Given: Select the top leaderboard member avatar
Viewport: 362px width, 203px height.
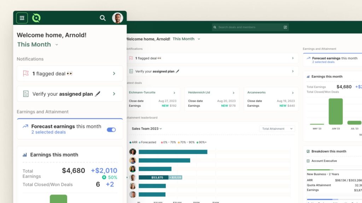Looking at the screenshot, I should (x=133, y=152).
